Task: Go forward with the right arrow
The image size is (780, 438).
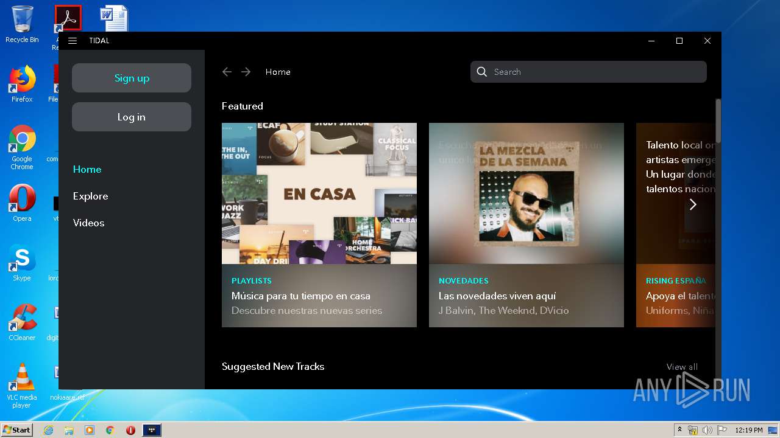Action: 246,72
